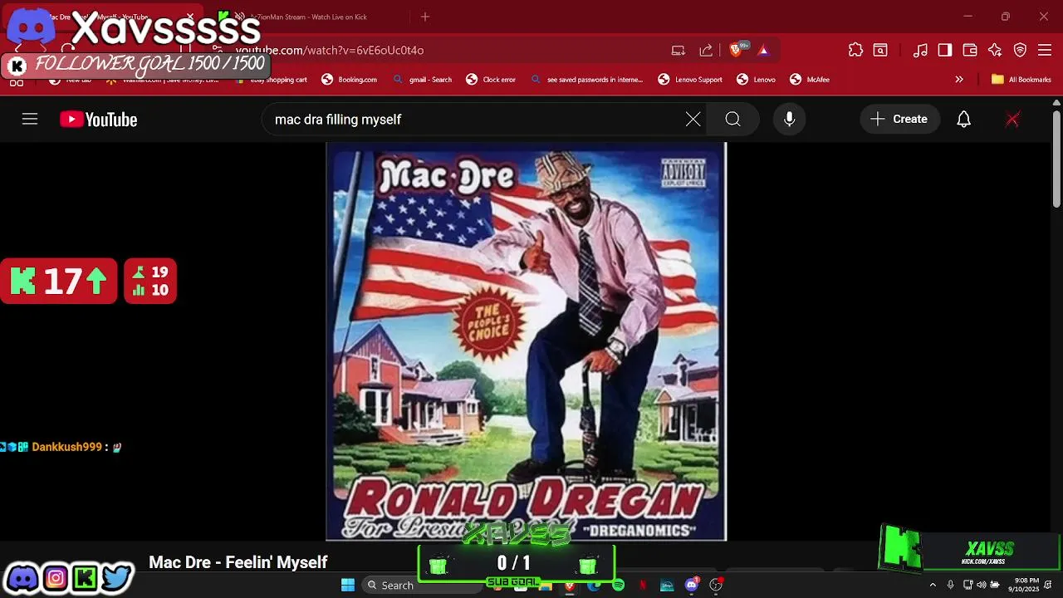This screenshot has height=598, width=1063.
Task: Open Brave main menu hamburger
Action: tap(1045, 50)
